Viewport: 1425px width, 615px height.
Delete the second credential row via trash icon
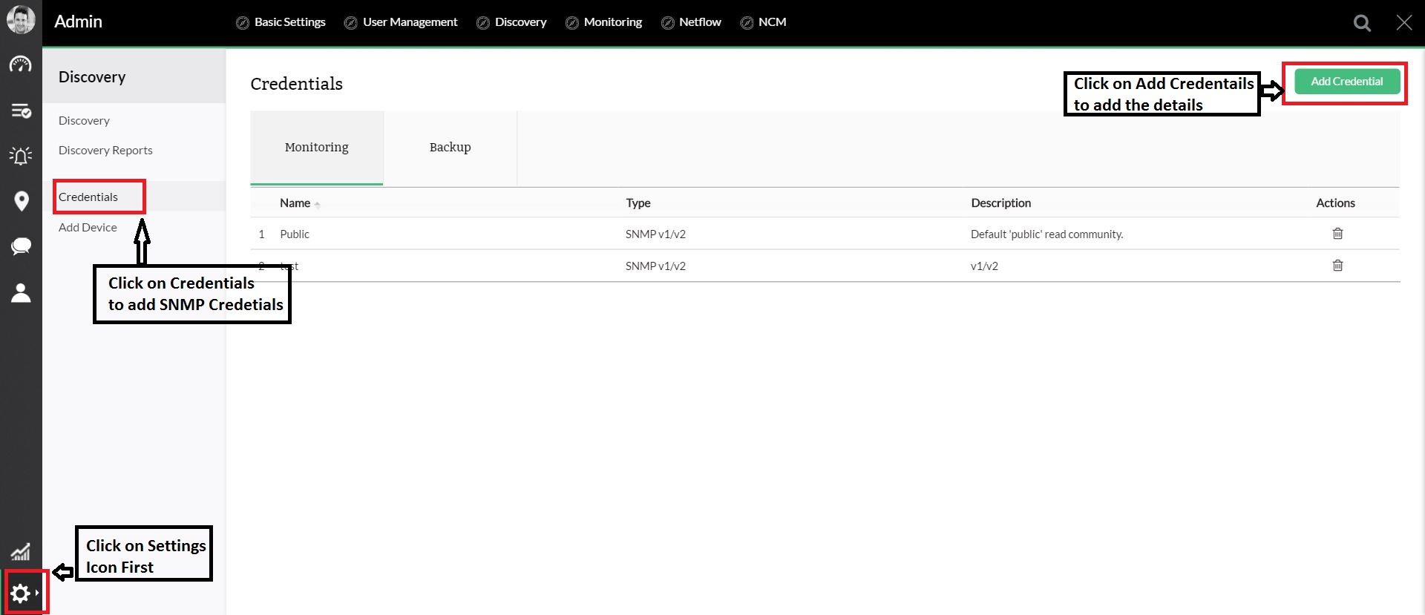coord(1337,266)
